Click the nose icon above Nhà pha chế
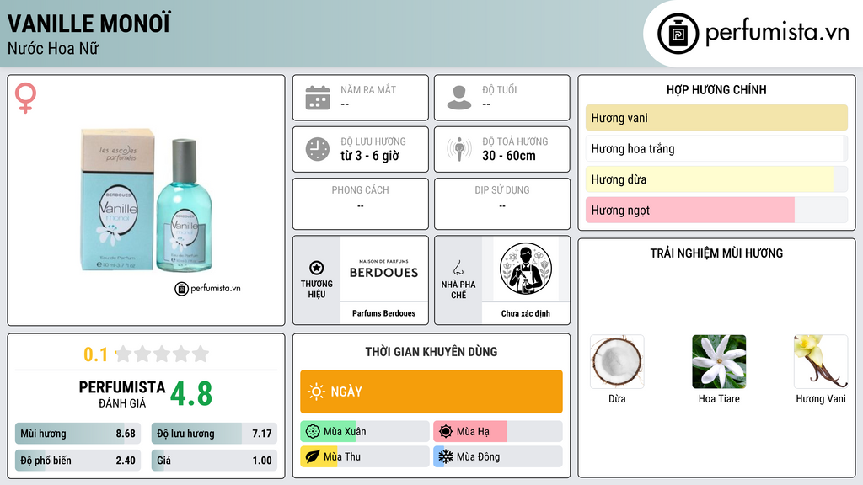The image size is (863, 485). click(458, 268)
